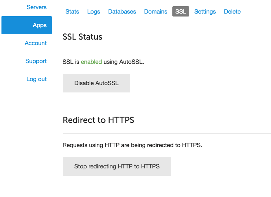Click the 'using AutoSSL' text
The image size is (271, 197).
[124, 62]
